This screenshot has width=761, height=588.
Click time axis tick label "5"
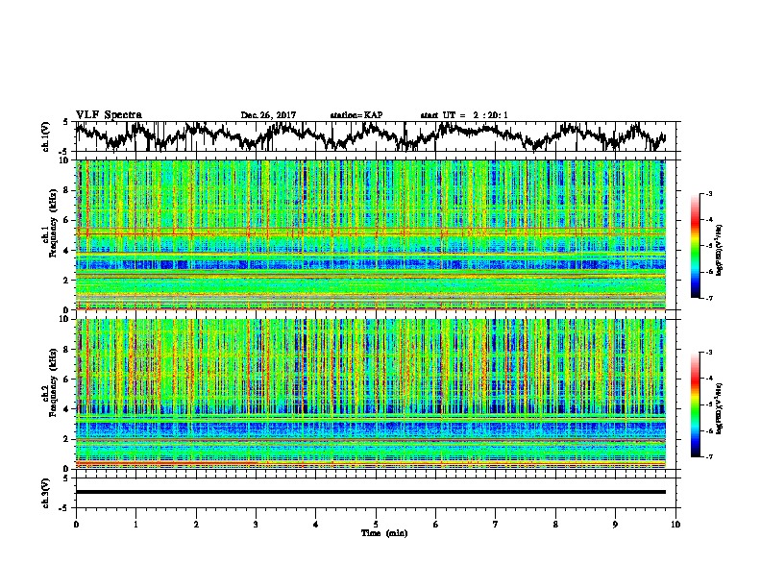pyautogui.click(x=376, y=525)
